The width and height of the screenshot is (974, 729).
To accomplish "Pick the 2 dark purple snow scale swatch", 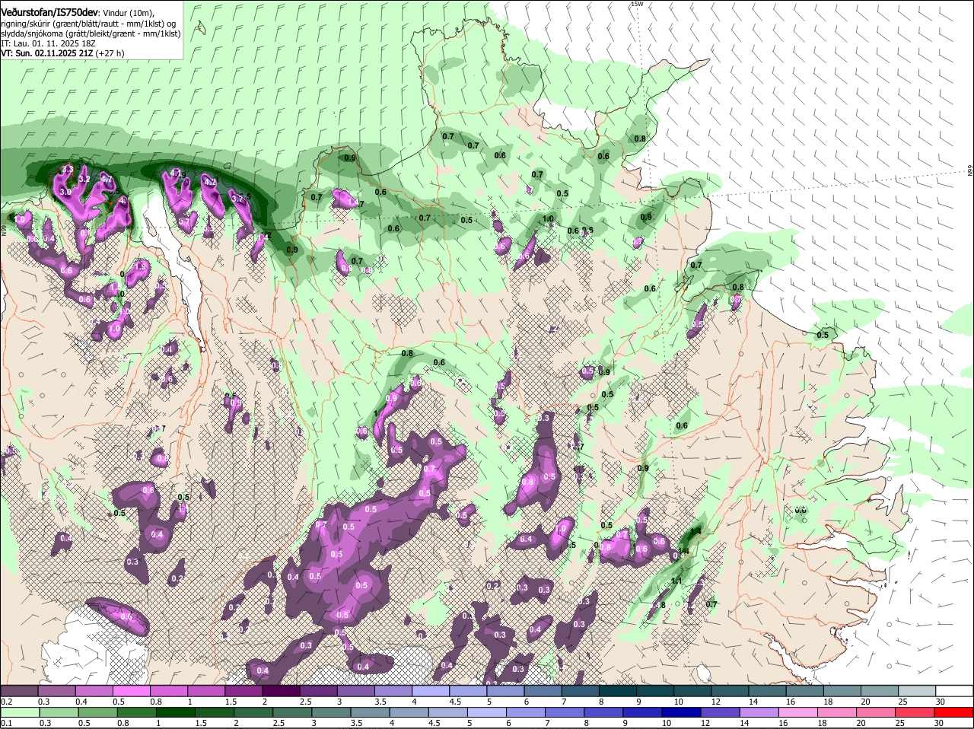I will 281,690.
